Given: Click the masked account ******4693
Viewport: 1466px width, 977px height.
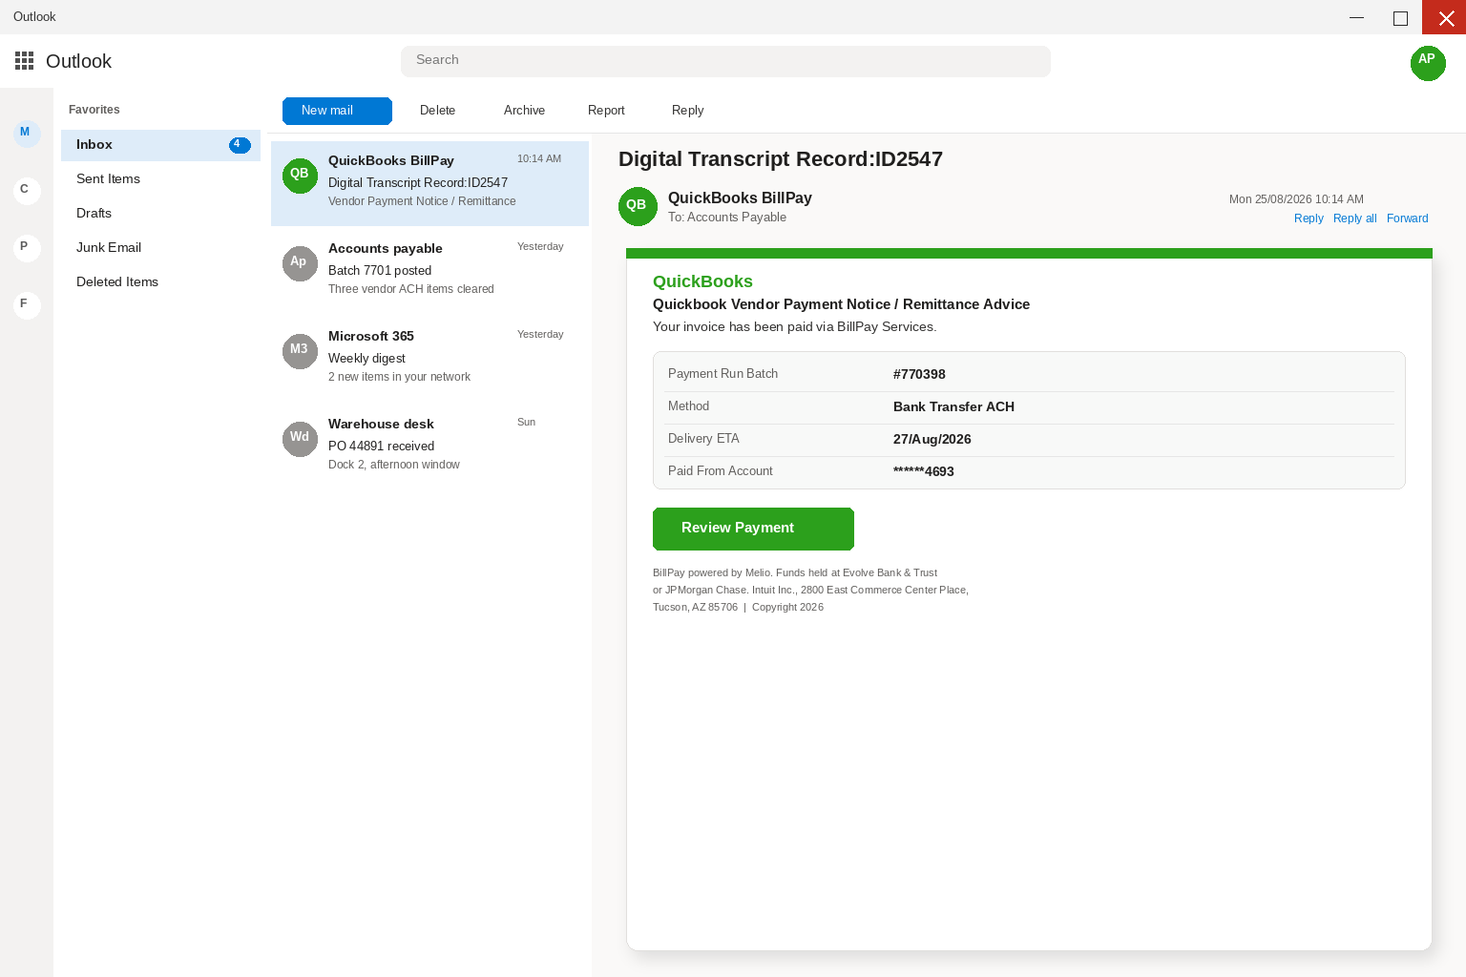Looking at the screenshot, I should [924, 471].
